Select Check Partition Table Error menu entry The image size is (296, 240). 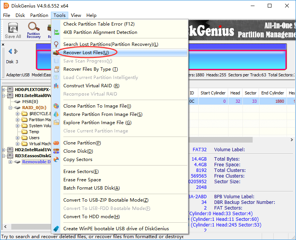click(x=99, y=24)
